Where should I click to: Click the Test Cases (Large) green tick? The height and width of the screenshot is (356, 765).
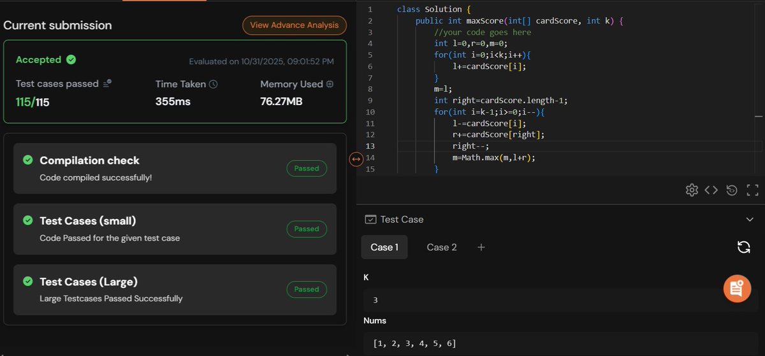point(27,281)
